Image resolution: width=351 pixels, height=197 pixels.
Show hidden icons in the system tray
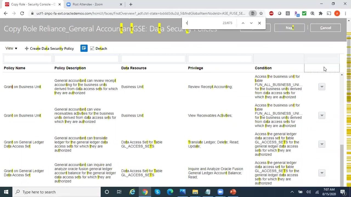pyautogui.click(x=292, y=192)
